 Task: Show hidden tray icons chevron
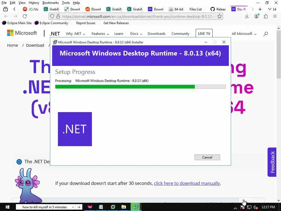[x=235, y=208]
